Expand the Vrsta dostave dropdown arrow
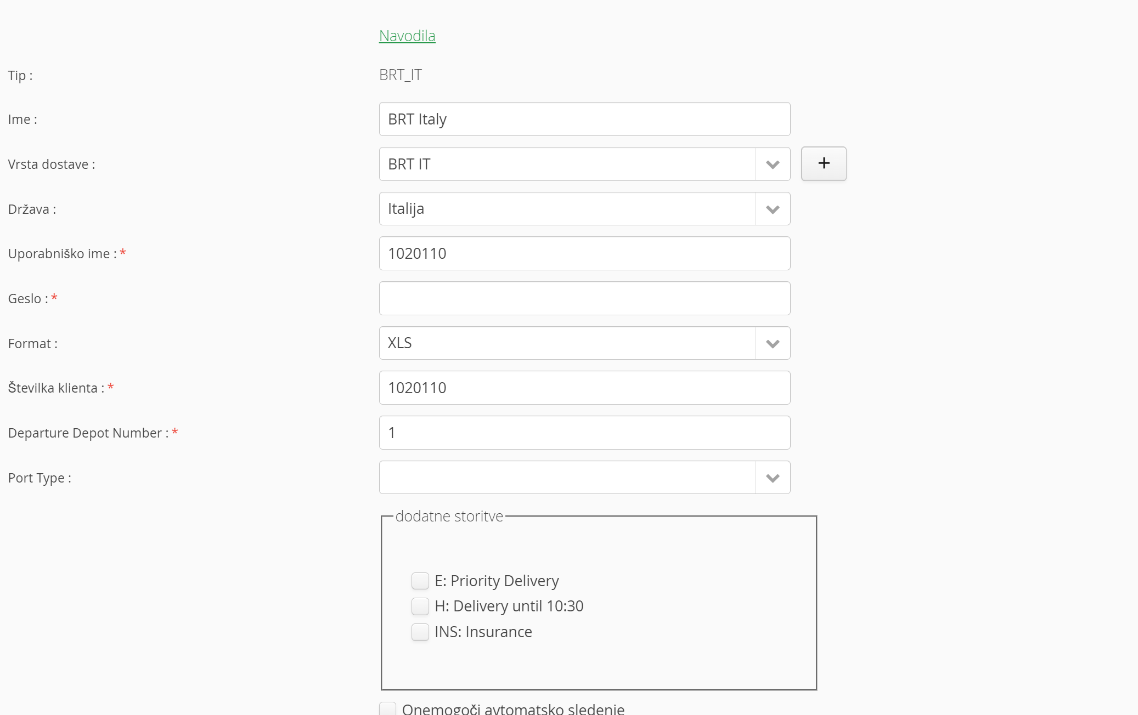This screenshot has height=715, width=1138. coord(773,164)
